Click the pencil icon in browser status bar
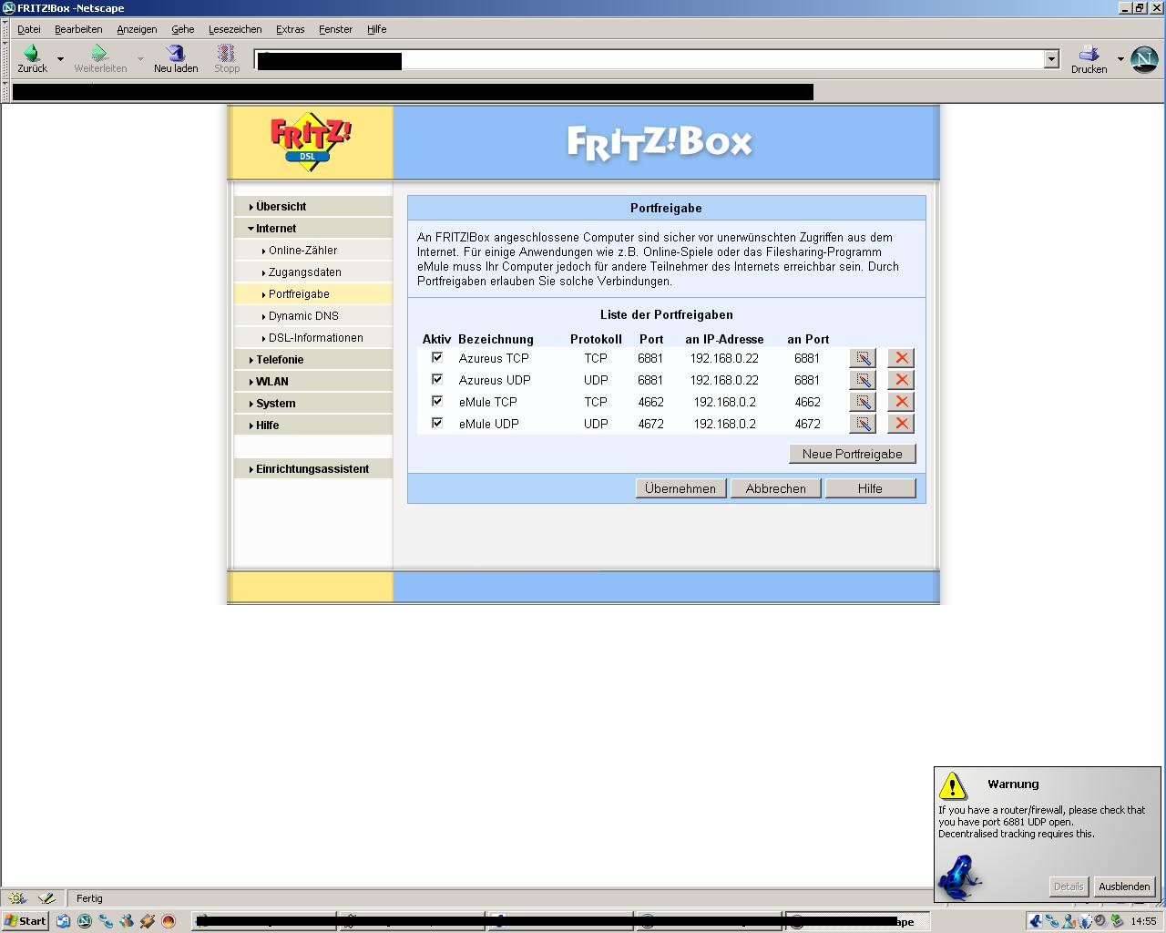Image resolution: width=1166 pixels, height=933 pixels. [47, 898]
